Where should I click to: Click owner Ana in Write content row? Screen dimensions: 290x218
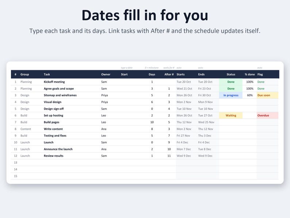click(x=104, y=129)
